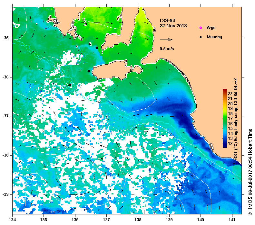This screenshot has width=255, height=225.
Task: Click latitude label -37
Action: click(x=5, y=116)
